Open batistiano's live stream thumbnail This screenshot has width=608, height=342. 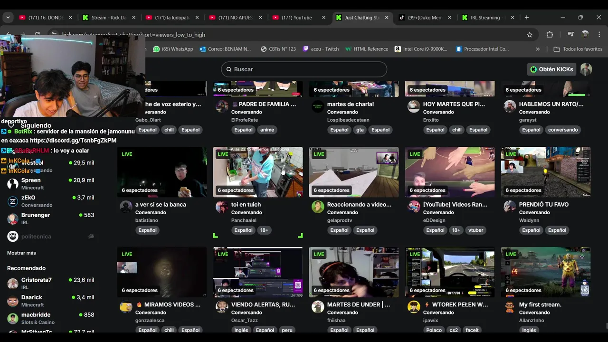[162, 172]
